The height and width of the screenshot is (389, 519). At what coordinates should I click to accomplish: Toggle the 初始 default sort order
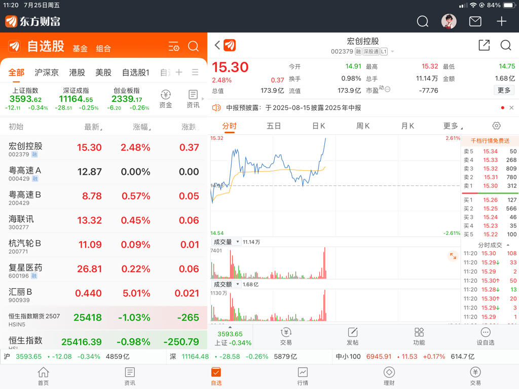point(16,127)
